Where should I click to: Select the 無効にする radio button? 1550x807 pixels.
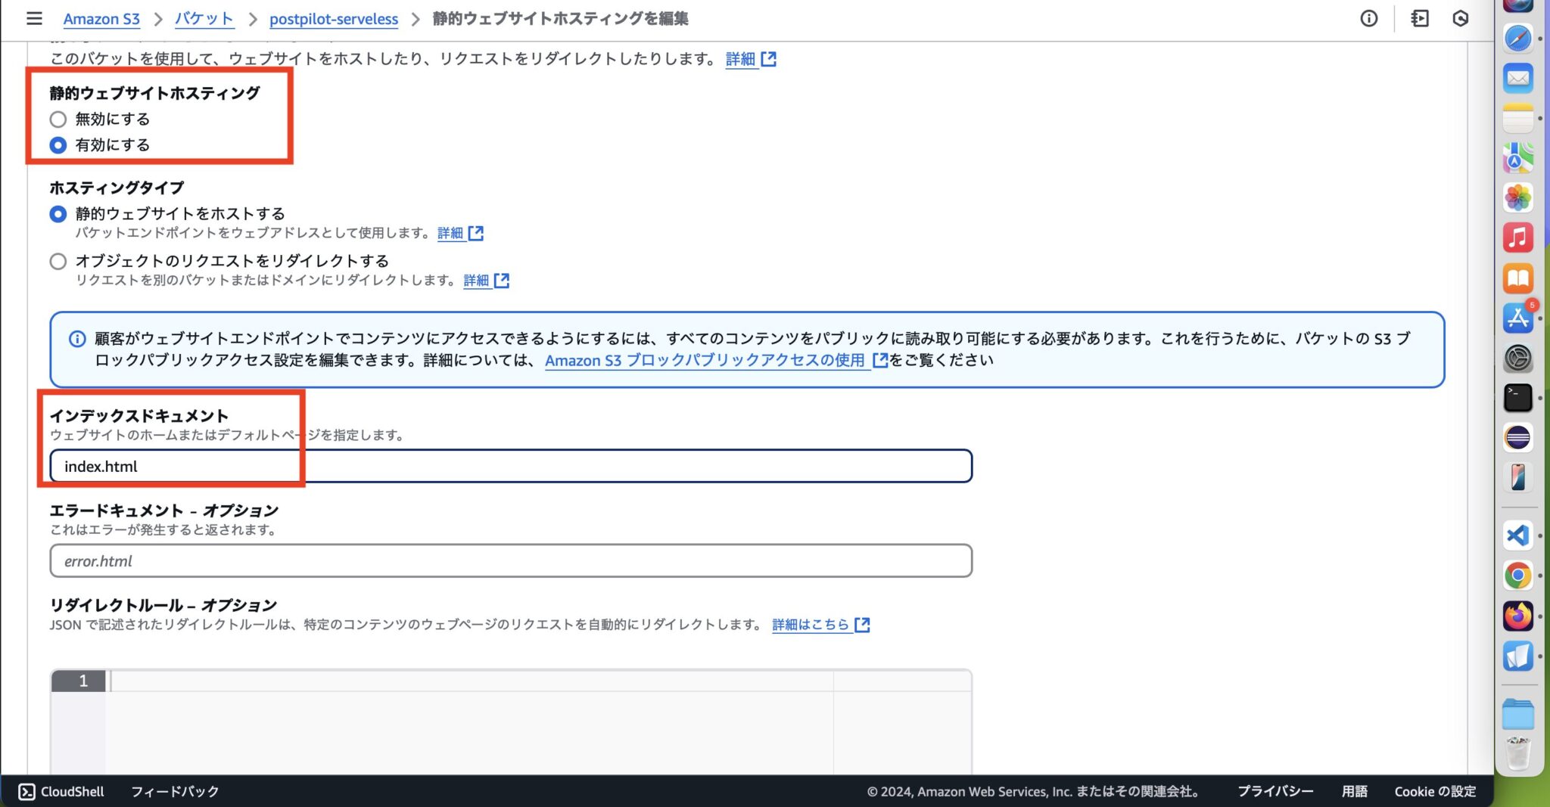tap(58, 119)
